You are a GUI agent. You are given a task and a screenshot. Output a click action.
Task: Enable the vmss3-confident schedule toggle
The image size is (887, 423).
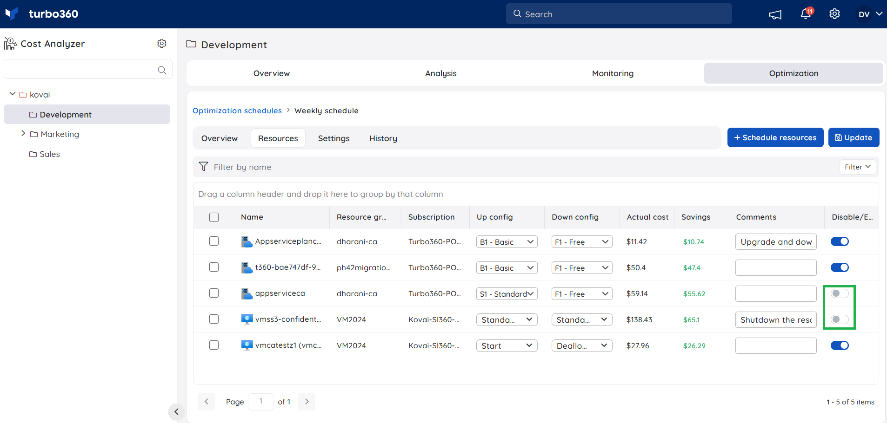click(840, 319)
